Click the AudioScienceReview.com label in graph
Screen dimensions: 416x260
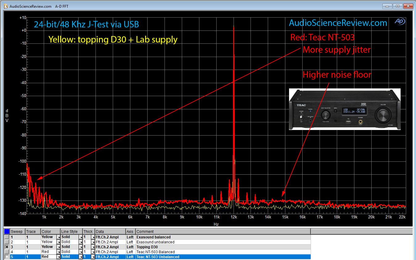point(338,23)
